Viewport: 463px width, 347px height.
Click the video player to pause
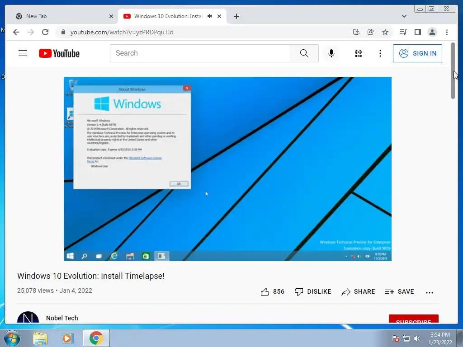tap(228, 169)
